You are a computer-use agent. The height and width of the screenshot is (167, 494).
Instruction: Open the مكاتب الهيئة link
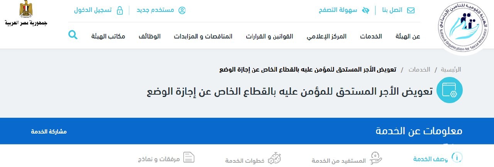coord(108,37)
